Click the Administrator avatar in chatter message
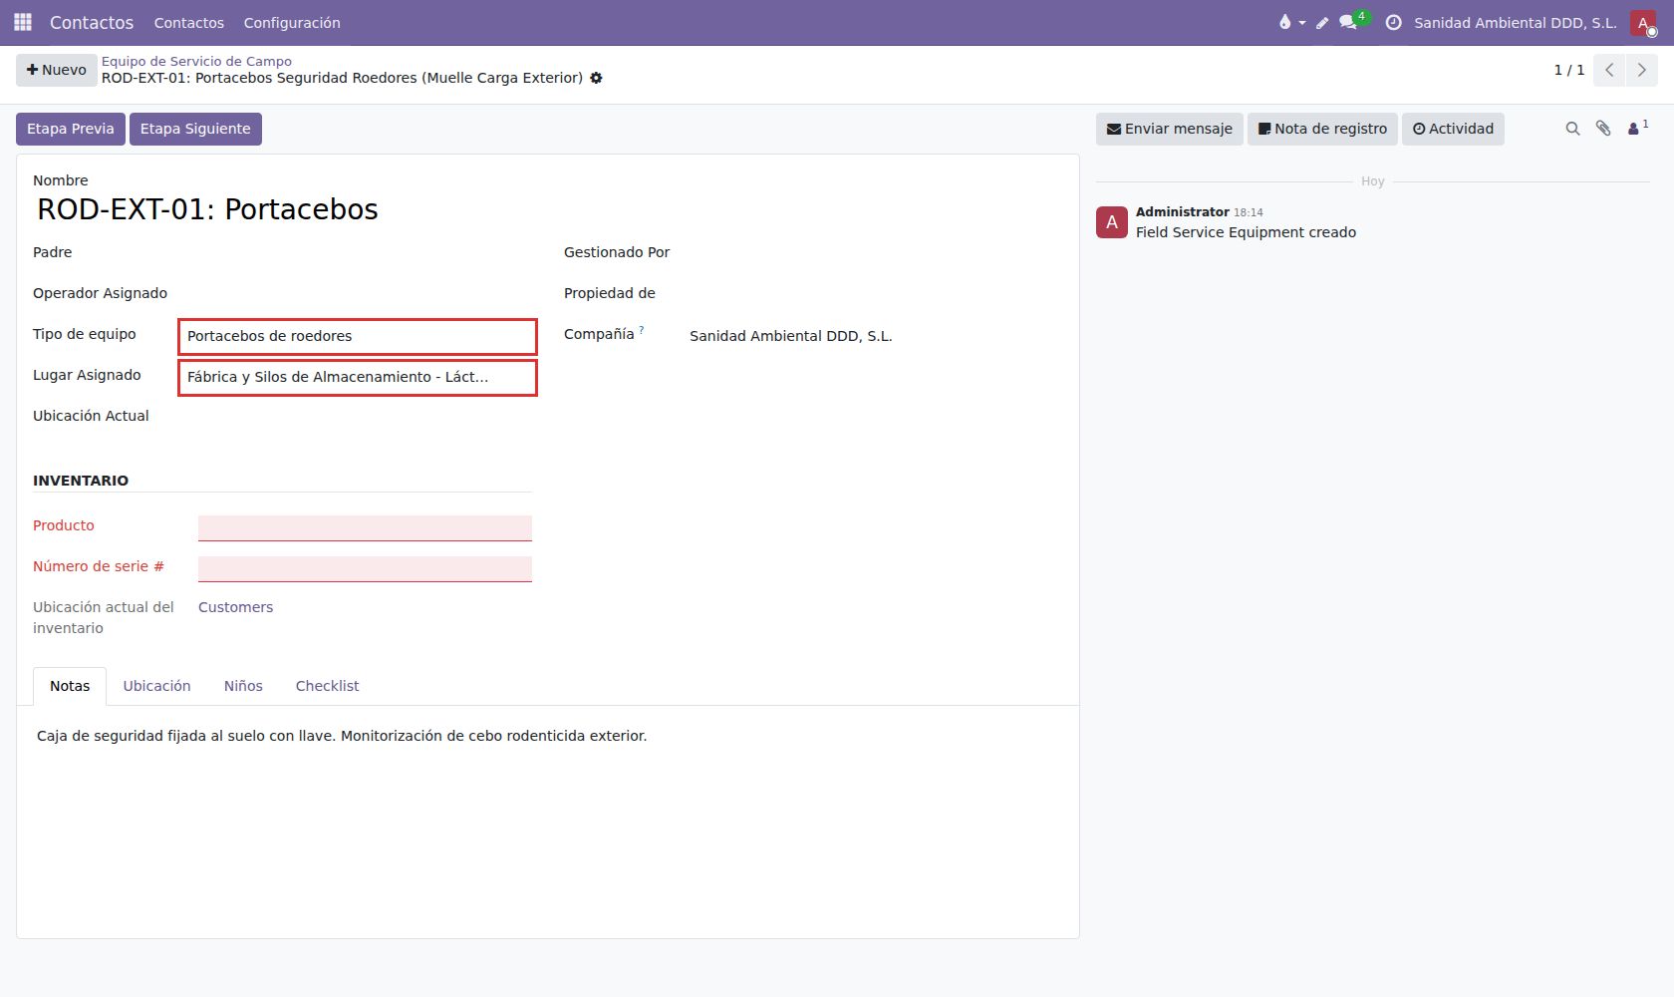 pos(1112,222)
